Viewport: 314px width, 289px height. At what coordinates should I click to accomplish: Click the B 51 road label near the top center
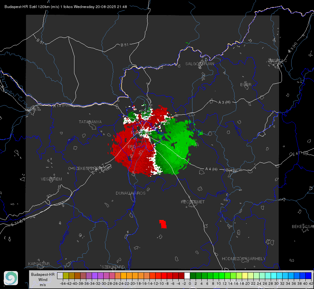pyautogui.click(x=124, y=45)
